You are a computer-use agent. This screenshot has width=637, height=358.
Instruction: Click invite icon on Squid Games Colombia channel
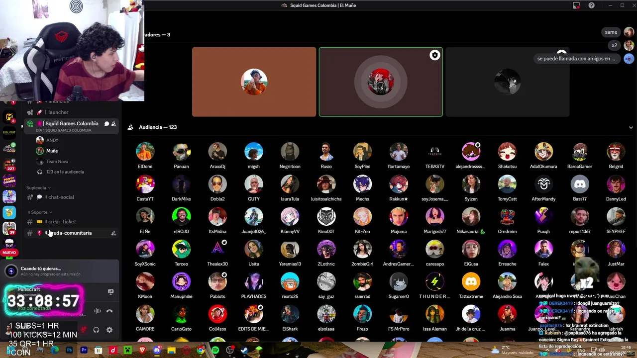tap(113, 124)
